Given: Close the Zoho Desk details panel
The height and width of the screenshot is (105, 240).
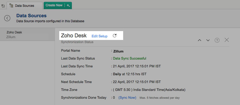Looking at the screenshot, I should point(227,40).
